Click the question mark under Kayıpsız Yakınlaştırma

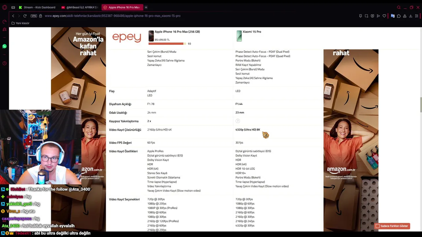pos(238,121)
